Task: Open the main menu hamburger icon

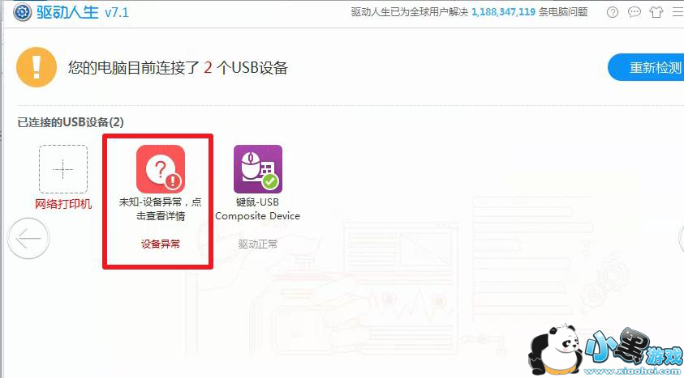Action: click(678, 12)
